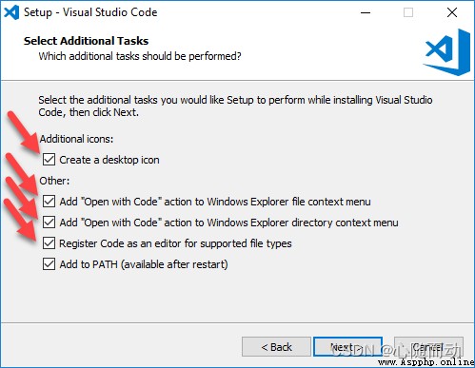Uncheck the Create a desktop icon checkbox
475x368 pixels.
pyautogui.click(x=49, y=160)
